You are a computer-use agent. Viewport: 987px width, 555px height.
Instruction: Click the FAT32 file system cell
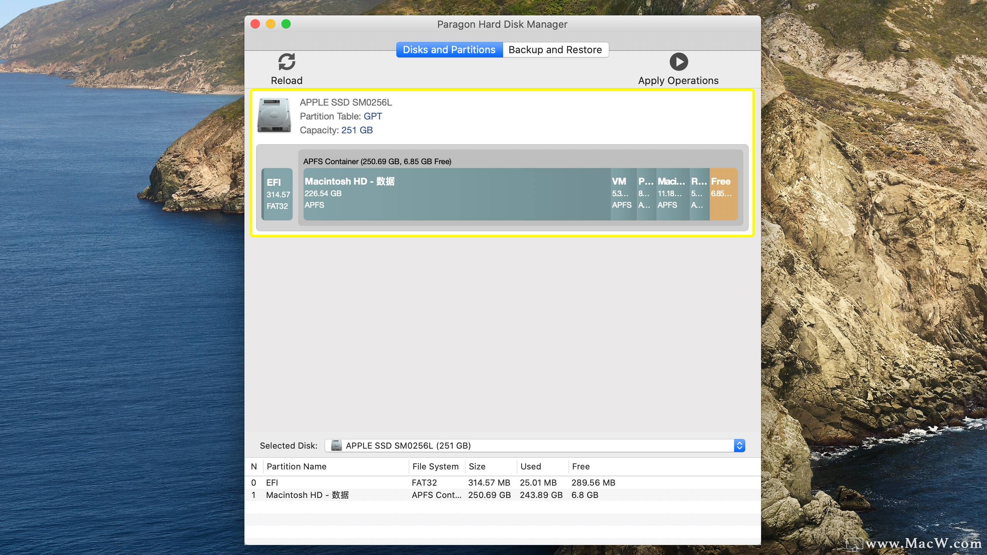tap(424, 483)
